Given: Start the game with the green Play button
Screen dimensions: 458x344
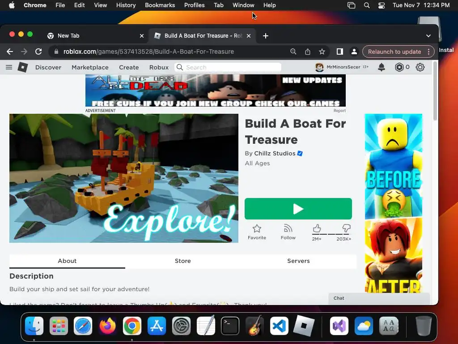Looking at the screenshot, I should click(x=298, y=209).
